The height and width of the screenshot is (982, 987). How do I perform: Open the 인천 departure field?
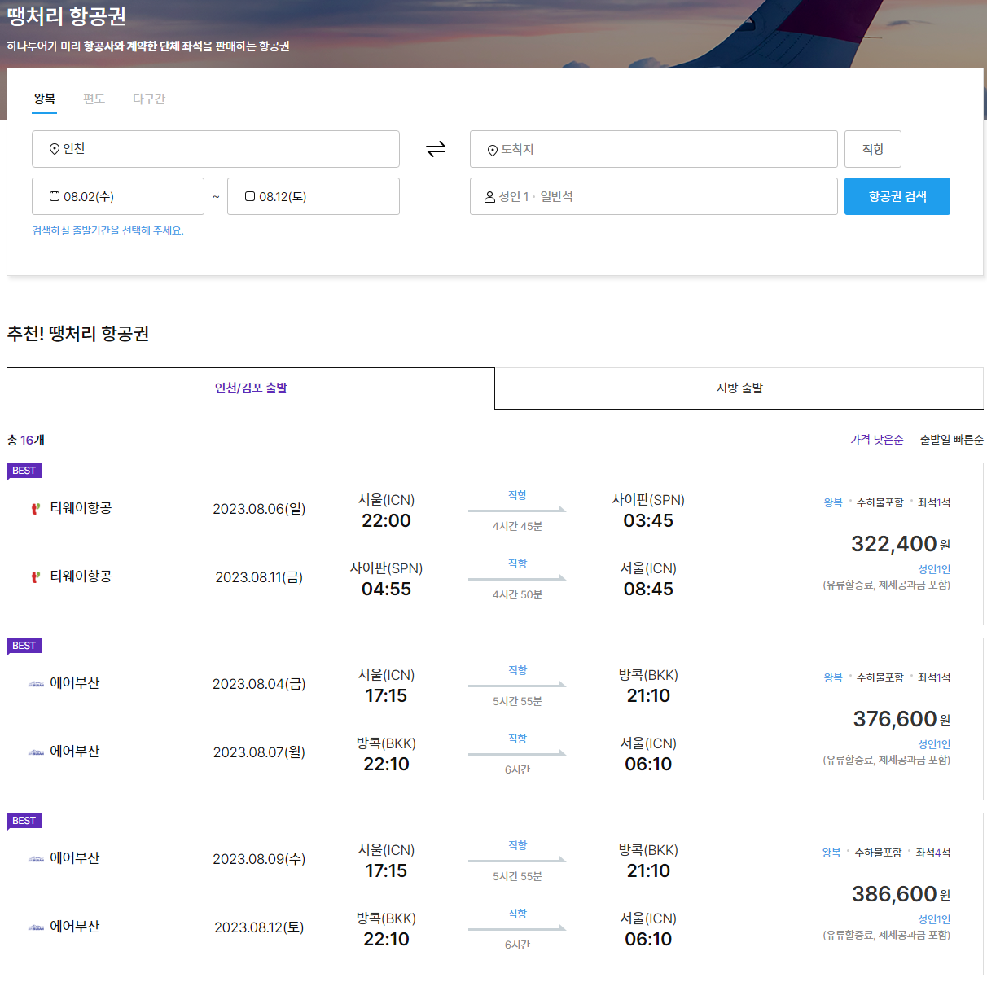[216, 149]
